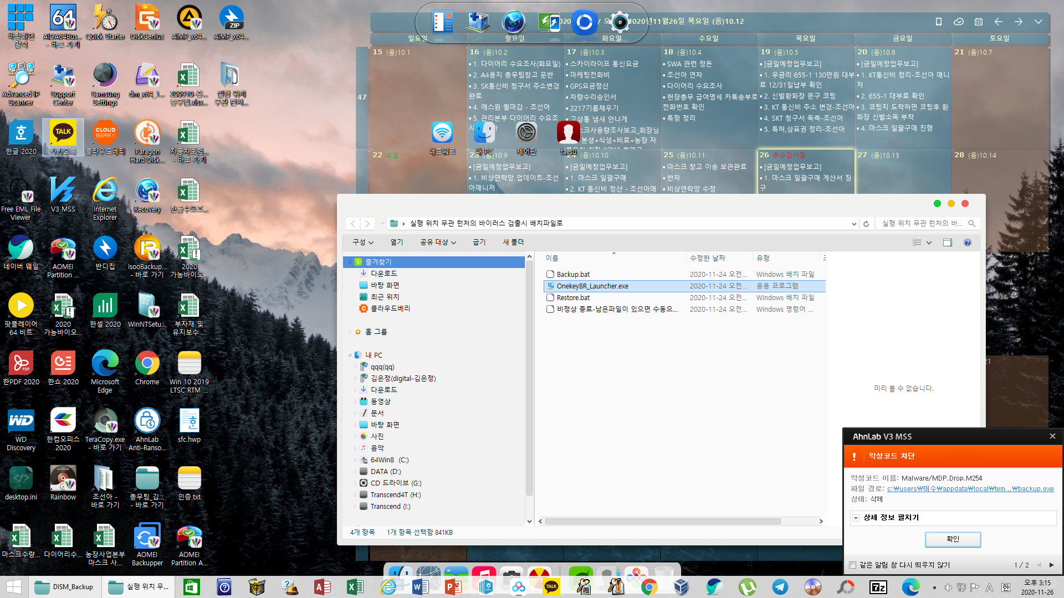Collapse the 내 PC tree node

click(x=350, y=355)
